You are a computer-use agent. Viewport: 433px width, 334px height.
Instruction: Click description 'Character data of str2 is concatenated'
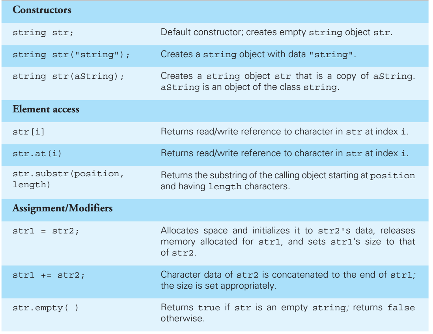(288, 280)
